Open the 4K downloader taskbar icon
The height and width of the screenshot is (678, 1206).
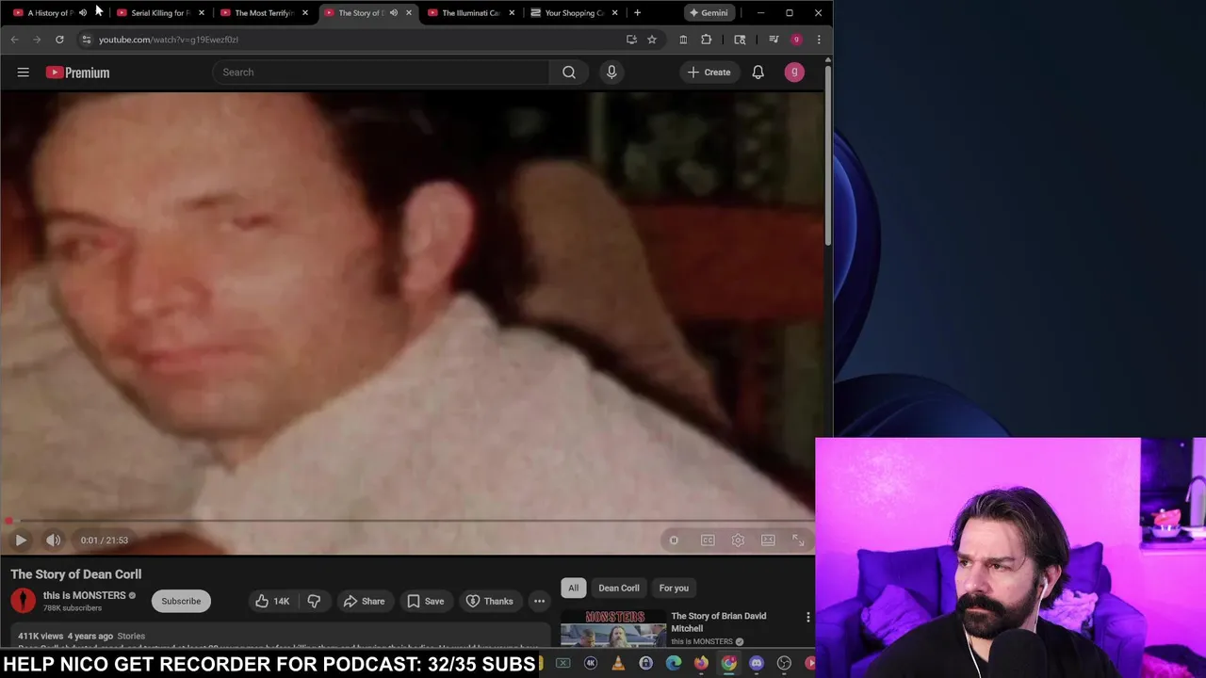[x=591, y=663]
